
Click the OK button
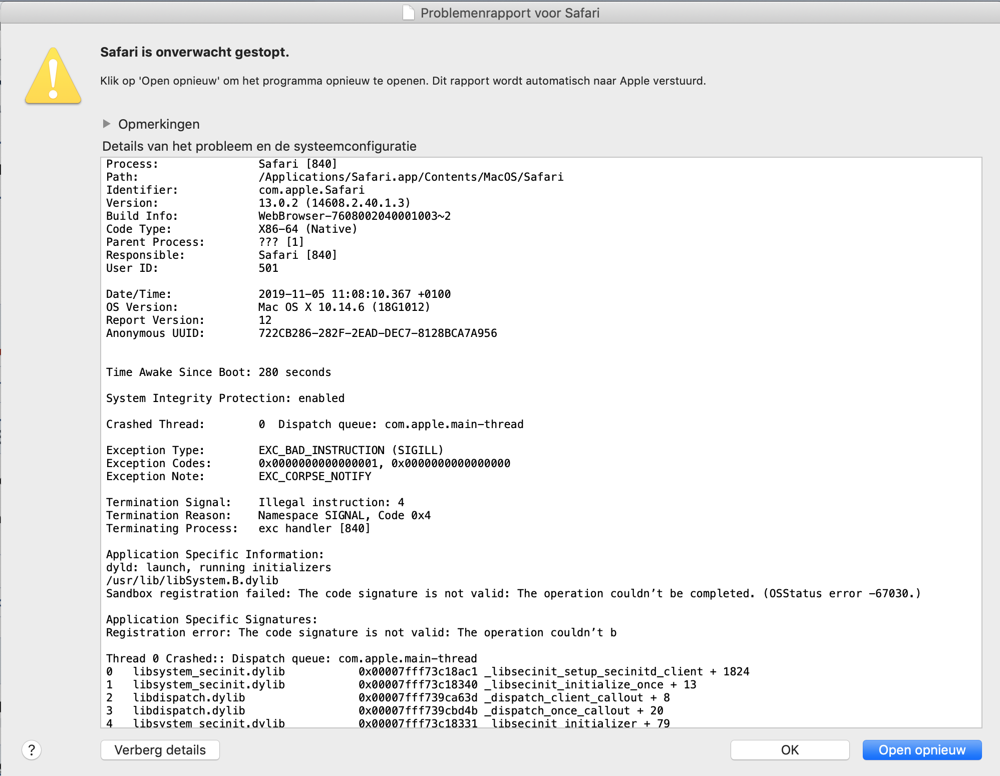[x=790, y=750]
